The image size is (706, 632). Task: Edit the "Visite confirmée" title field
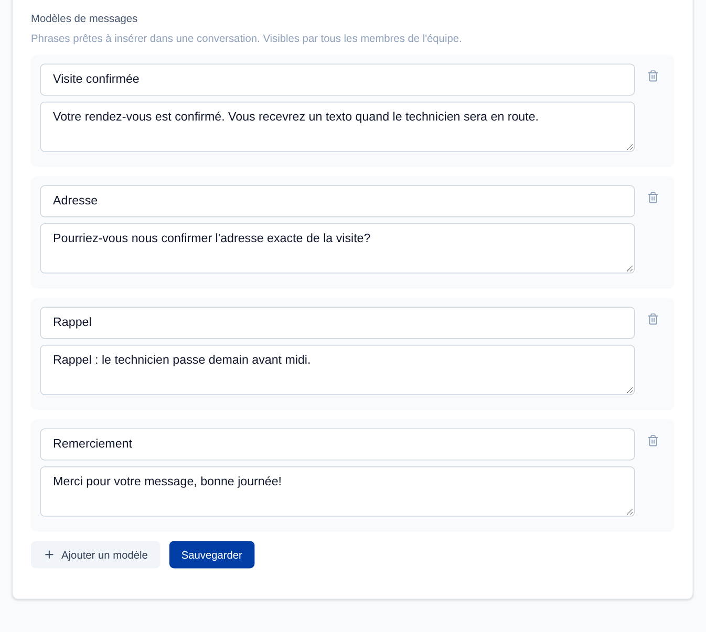pyautogui.click(x=337, y=80)
